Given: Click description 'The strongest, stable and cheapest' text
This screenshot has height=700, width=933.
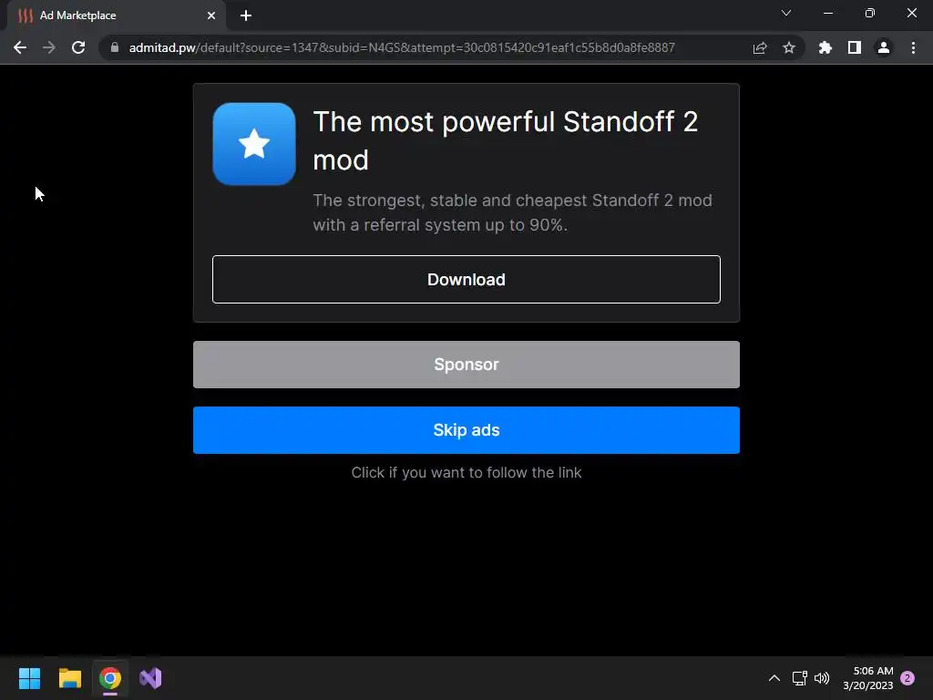Looking at the screenshot, I should click(x=512, y=212).
